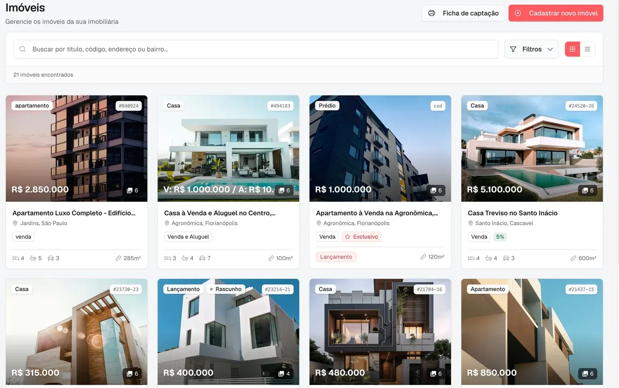Open Ficha de captação
This screenshot has height=388, width=619.
coord(463,13)
